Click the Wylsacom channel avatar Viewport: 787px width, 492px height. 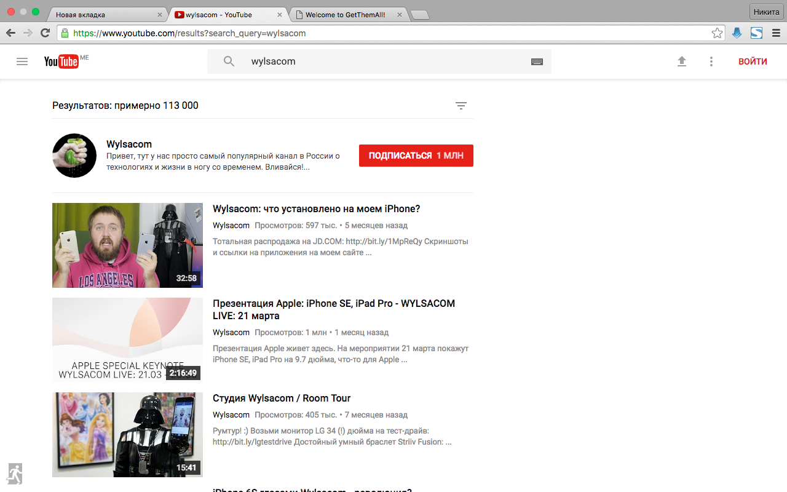pyautogui.click(x=74, y=156)
